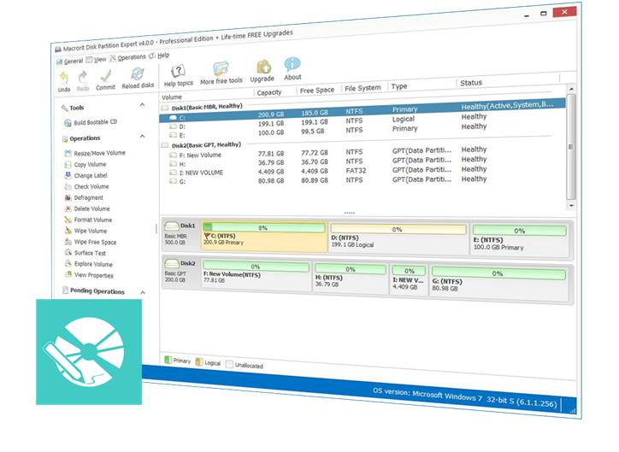Select Build Bootable CD tool
Screen dimensions: 619x452
pos(91,123)
